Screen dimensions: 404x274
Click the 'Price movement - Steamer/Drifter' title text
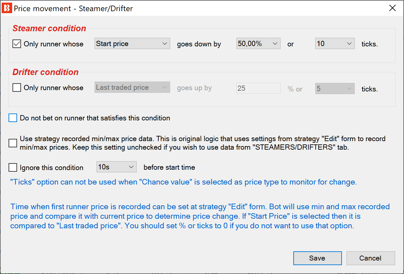coord(74,9)
